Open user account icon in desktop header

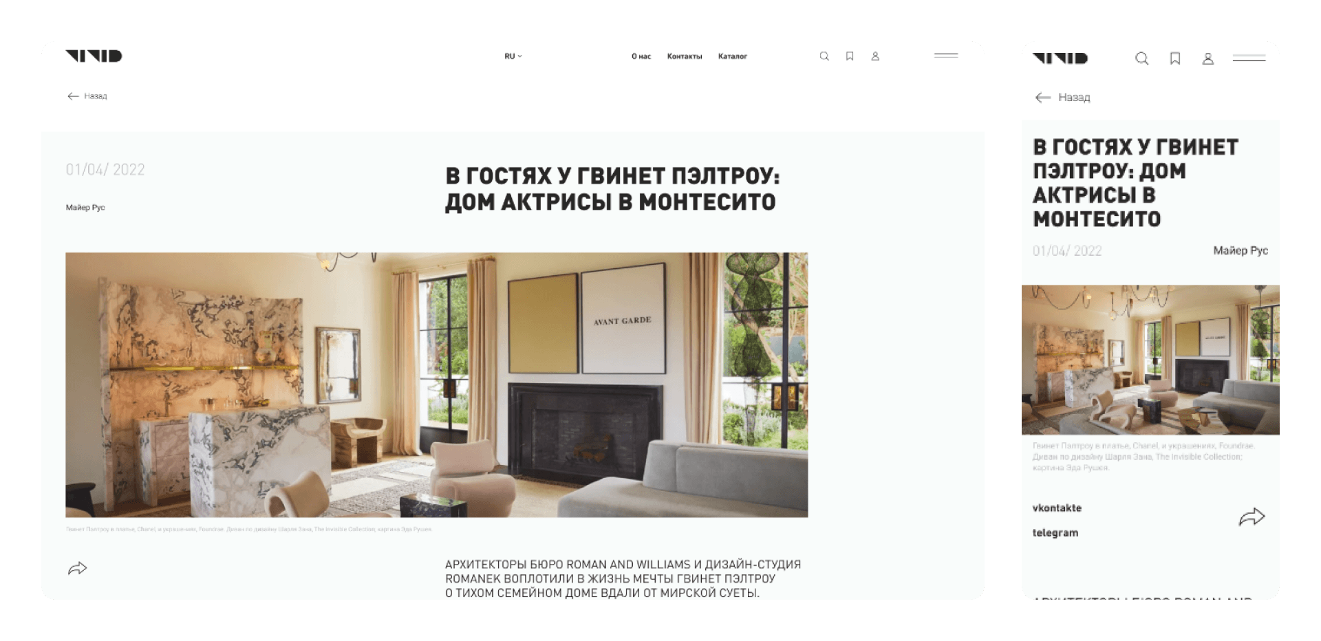(875, 56)
